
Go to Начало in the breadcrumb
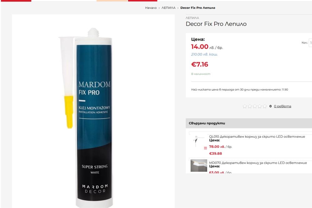pos(151,8)
